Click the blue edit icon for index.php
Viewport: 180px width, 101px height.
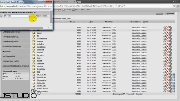[x=174, y=83]
